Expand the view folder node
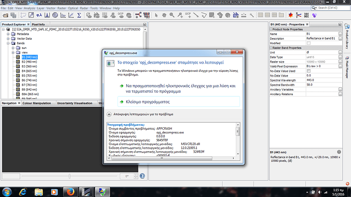Viewport: 351px width, 197px height. click(13, 52)
